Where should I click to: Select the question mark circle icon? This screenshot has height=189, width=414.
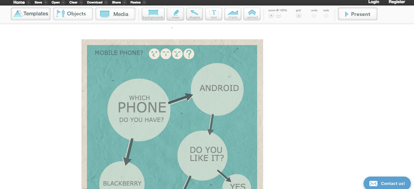click(x=189, y=54)
